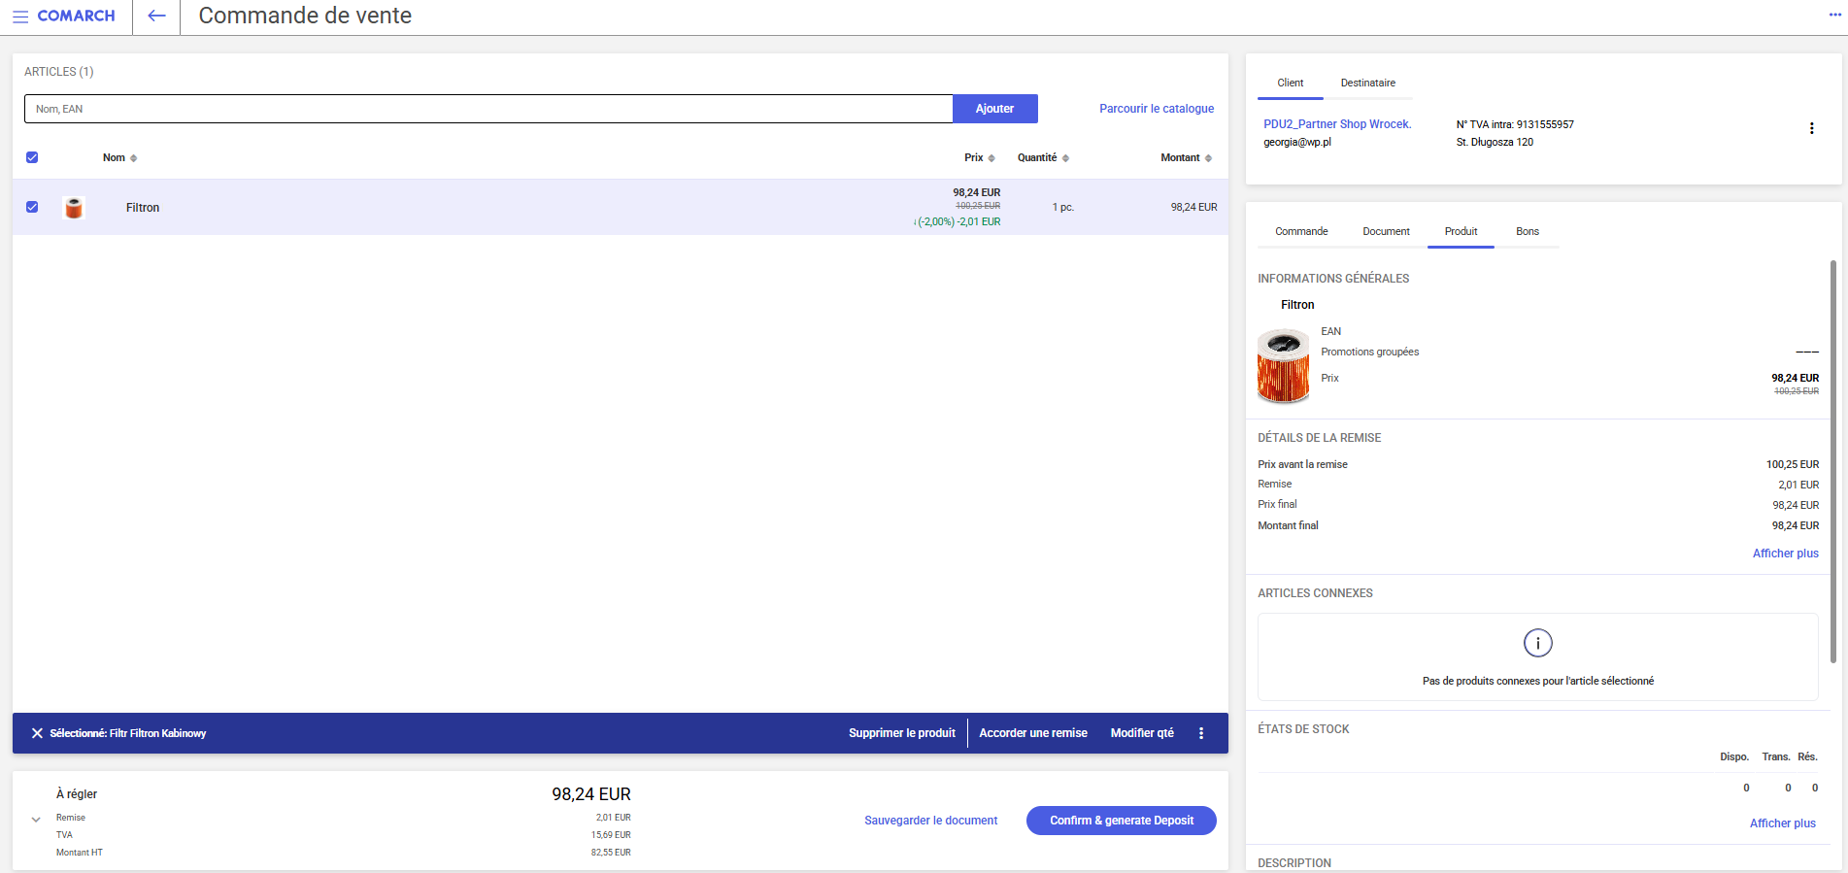Click the Filtron thumbnail in the article row
Image resolution: width=1848 pixels, height=873 pixels.
tap(74, 208)
